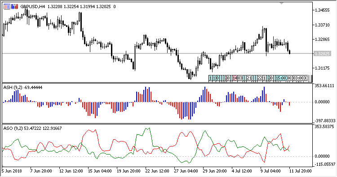Click the '11 Jul 20:00' time label

[301, 171]
